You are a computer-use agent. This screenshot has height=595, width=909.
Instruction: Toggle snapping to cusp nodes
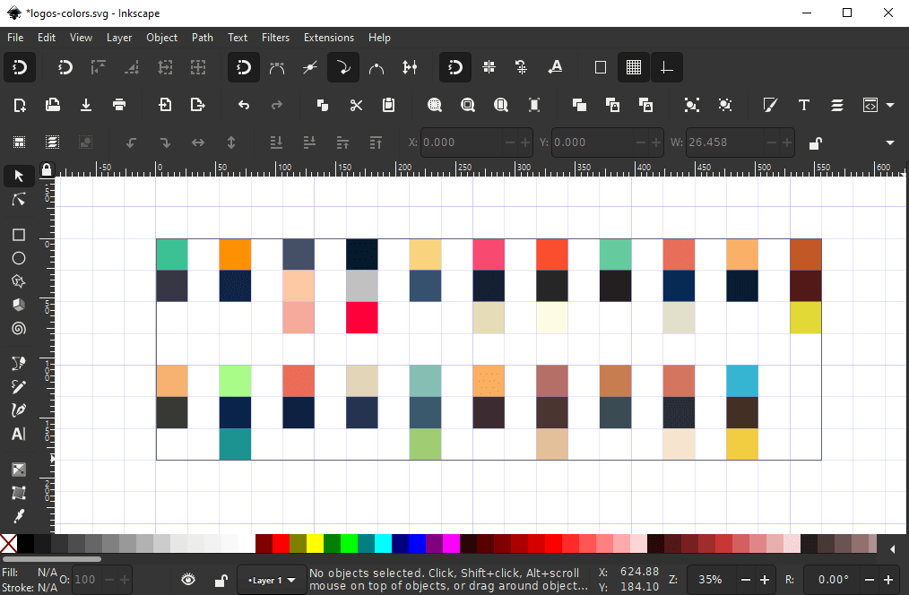(x=343, y=67)
